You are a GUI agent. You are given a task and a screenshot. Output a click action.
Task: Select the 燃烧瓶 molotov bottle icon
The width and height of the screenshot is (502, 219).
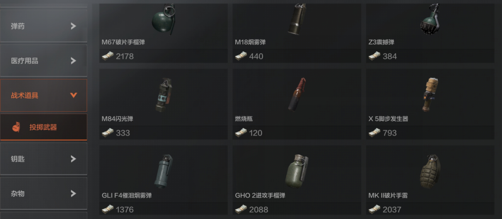click(297, 94)
